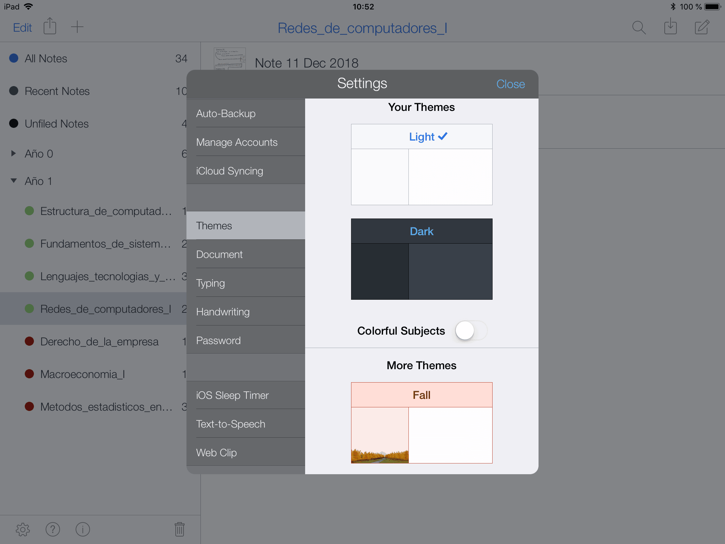725x544 pixels.
Task: Expand the Año 0 folder triangle
Action: [x=13, y=153]
